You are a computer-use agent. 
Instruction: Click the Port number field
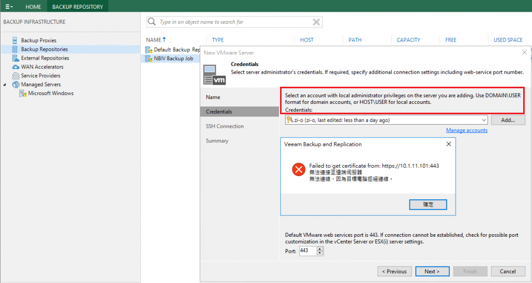click(308, 251)
